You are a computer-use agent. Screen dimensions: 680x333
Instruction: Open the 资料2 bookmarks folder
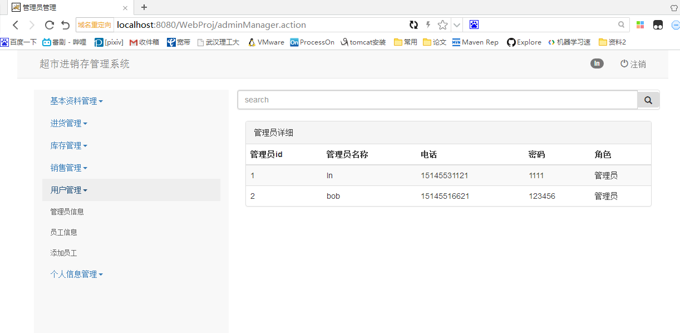612,42
